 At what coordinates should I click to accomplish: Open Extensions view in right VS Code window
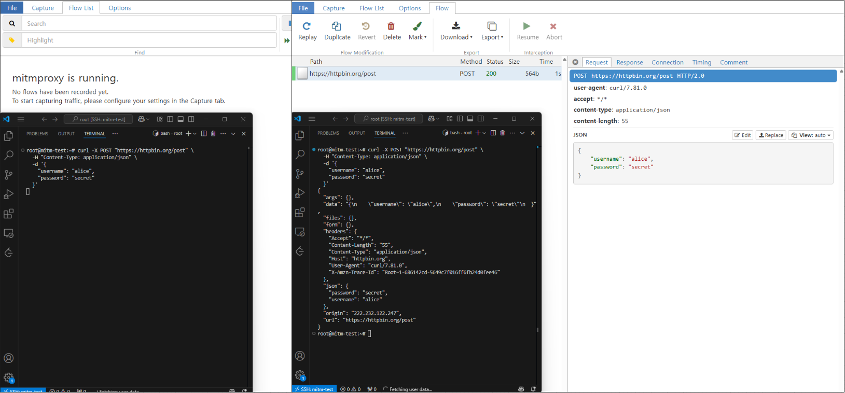300,213
